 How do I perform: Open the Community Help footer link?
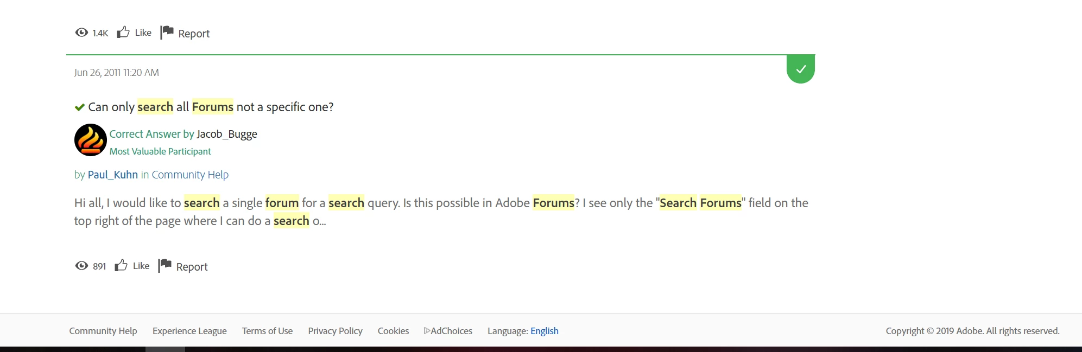[x=103, y=331]
